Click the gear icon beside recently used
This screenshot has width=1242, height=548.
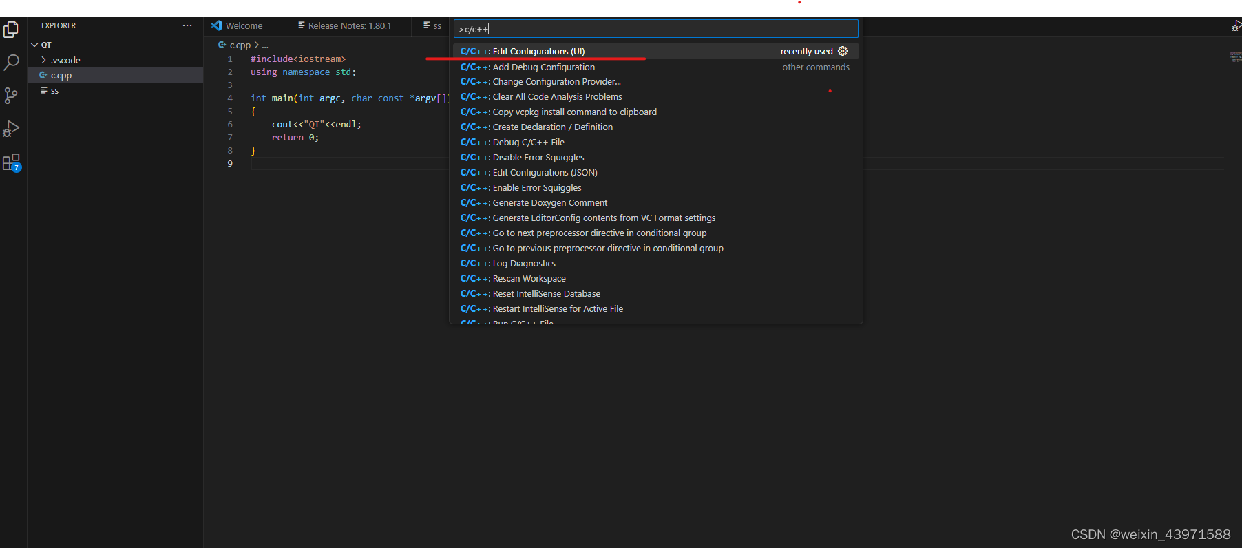tap(843, 51)
